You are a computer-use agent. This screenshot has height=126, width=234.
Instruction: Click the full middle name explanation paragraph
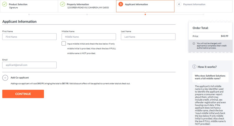pyautogui.click(x=210, y=105)
